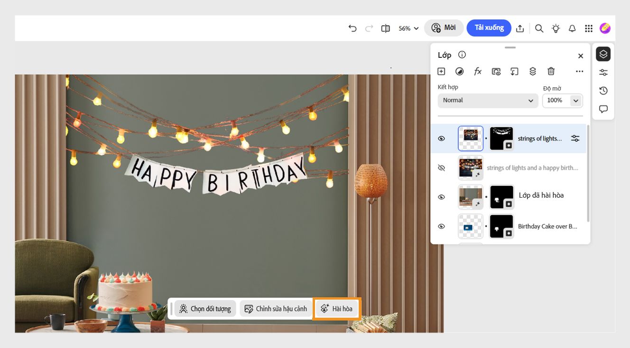Click the share/export icon near Tải xuống
Image resolution: width=630 pixels, height=348 pixels.
point(520,28)
